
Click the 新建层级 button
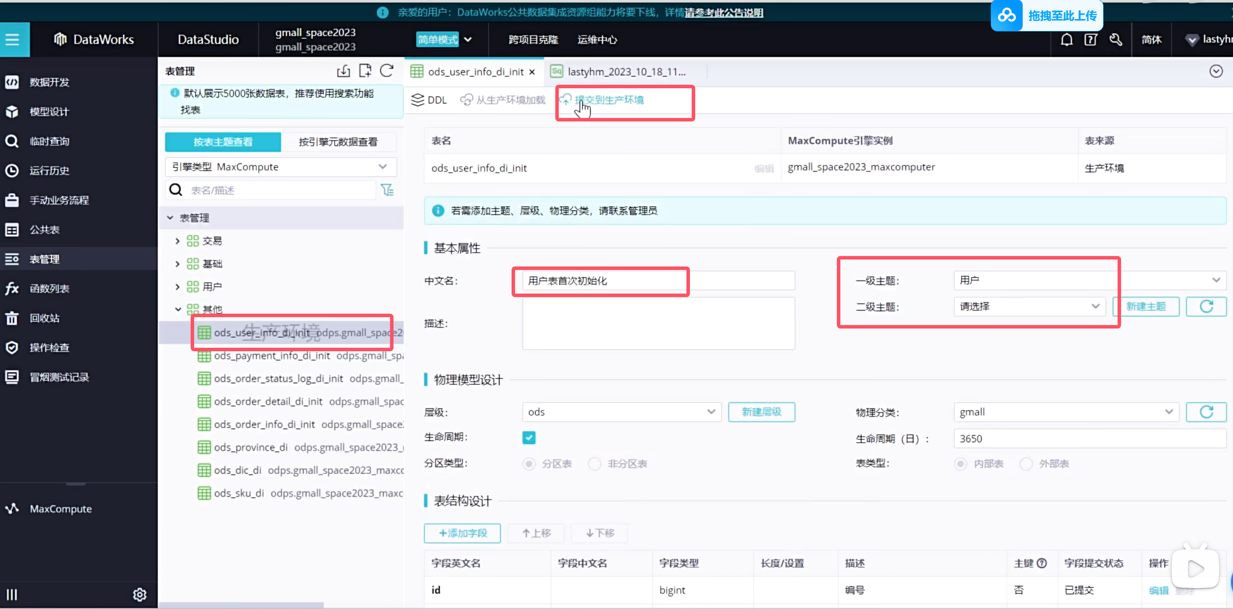[x=761, y=412]
